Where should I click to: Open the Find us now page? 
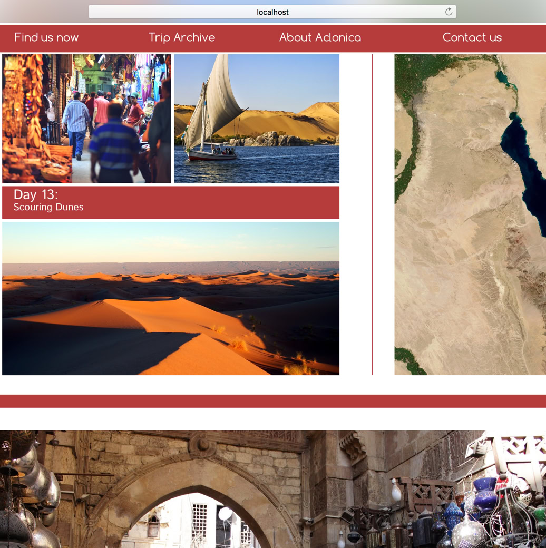(x=46, y=37)
